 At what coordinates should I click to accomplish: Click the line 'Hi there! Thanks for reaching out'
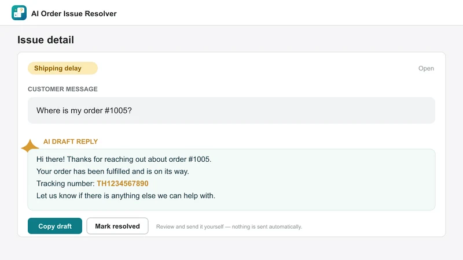[124, 159]
